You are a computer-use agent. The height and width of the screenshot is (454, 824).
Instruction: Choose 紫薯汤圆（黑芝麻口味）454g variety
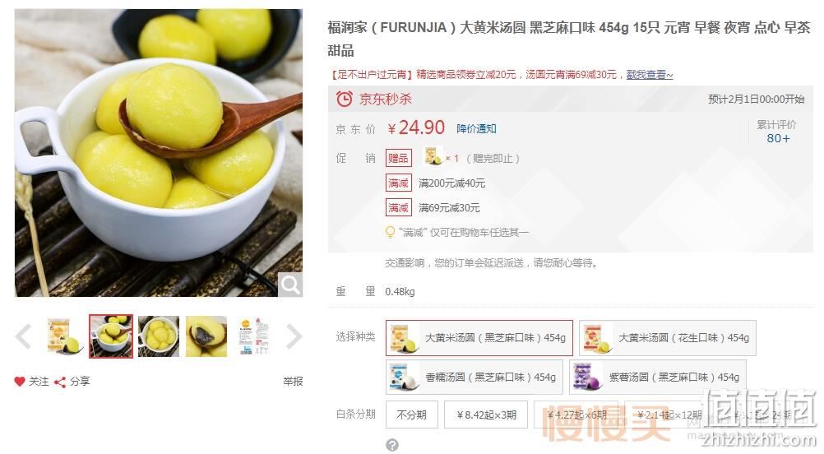tap(658, 377)
